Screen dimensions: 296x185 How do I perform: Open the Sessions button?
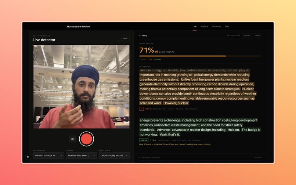point(247,36)
